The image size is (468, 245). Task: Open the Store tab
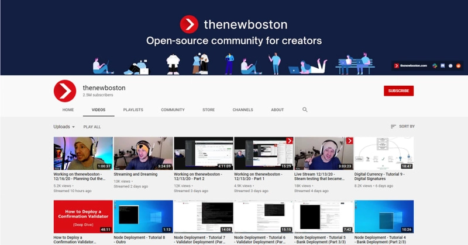tap(209, 110)
